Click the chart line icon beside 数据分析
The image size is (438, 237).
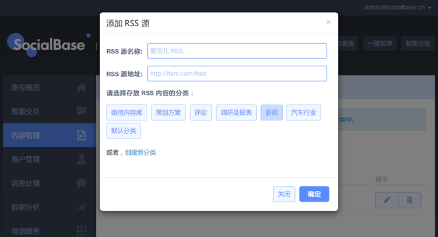pos(82,207)
